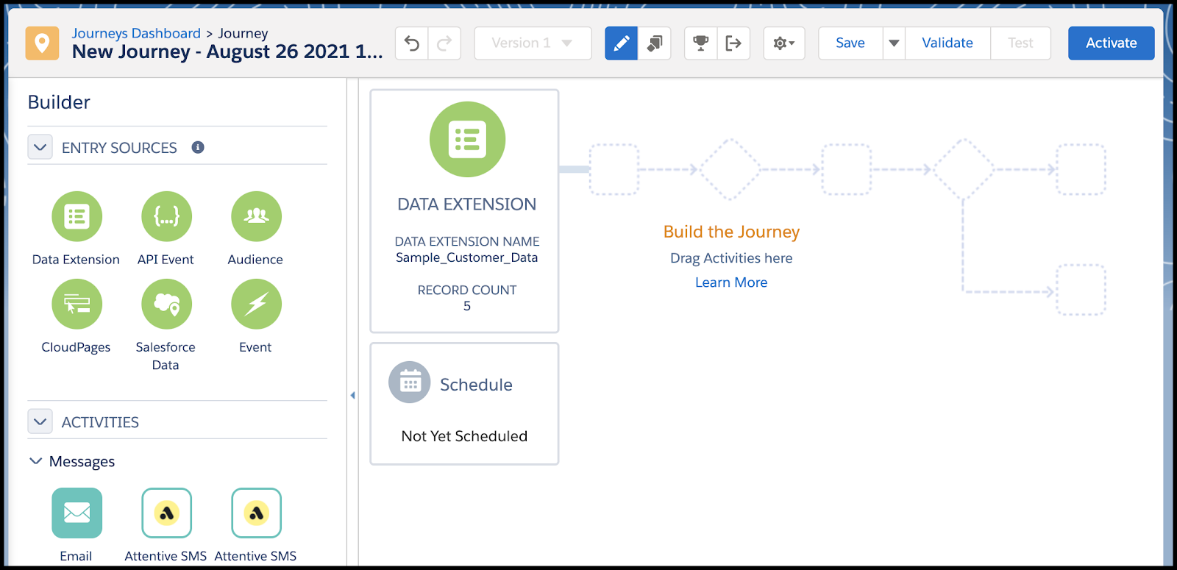The height and width of the screenshot is (570, 1177).
Task: Open the Journeys Dashboard breadcrumb link
Action: tap(136, 33)
